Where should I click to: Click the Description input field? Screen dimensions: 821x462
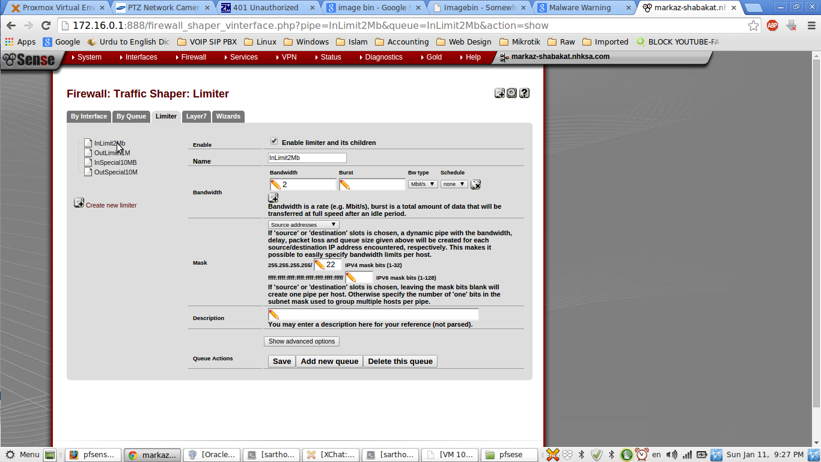tap(373, 315)
